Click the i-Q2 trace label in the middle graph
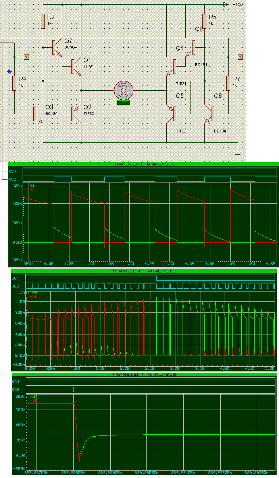Image resolution: width=279 pixels, height=478 pixels. tap(32, 297)
